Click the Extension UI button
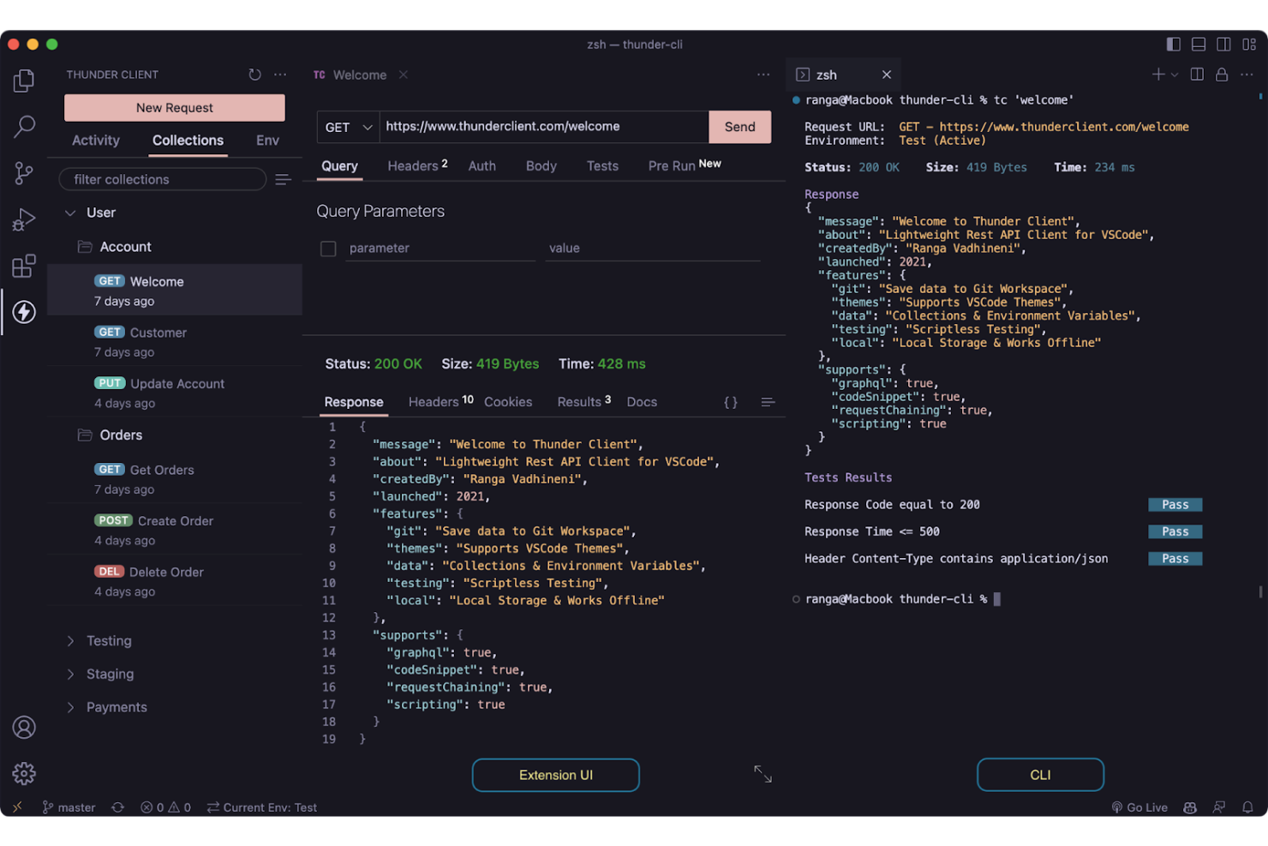 [556, 775]
